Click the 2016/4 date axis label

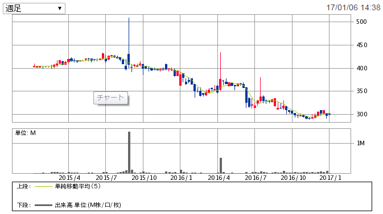coord(219,178)
